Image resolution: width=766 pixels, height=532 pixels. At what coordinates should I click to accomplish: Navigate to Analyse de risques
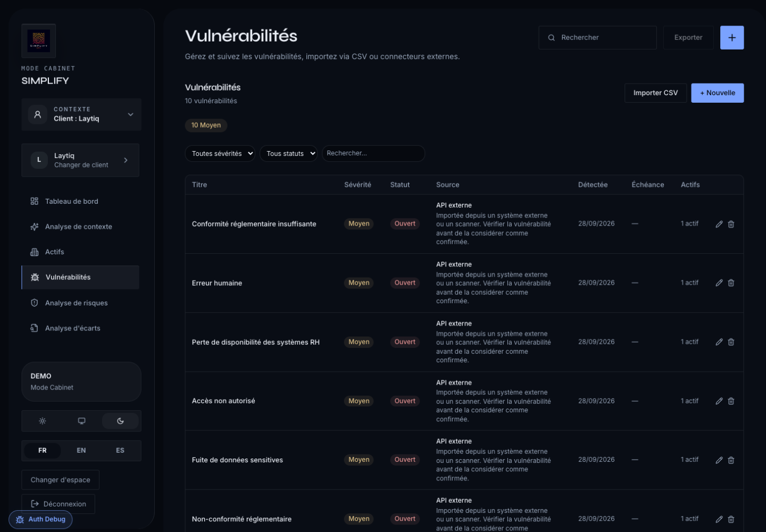[x=80, y=303]
